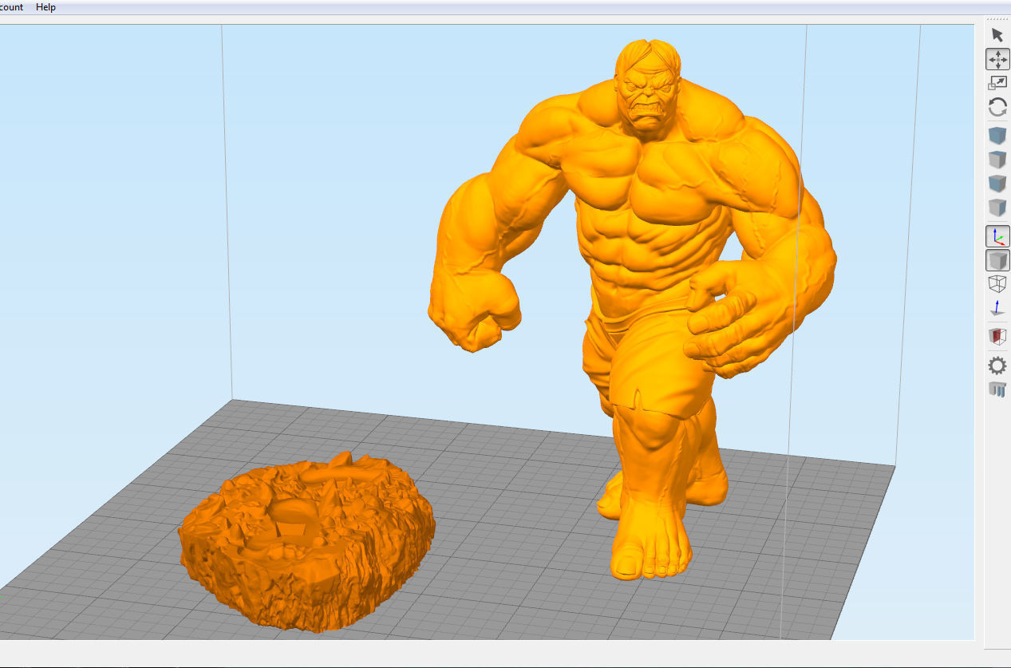The height and width of the screenshot is (668, 1011).
Task: Toggle surface normals display
Action: [x=997, y=308]
